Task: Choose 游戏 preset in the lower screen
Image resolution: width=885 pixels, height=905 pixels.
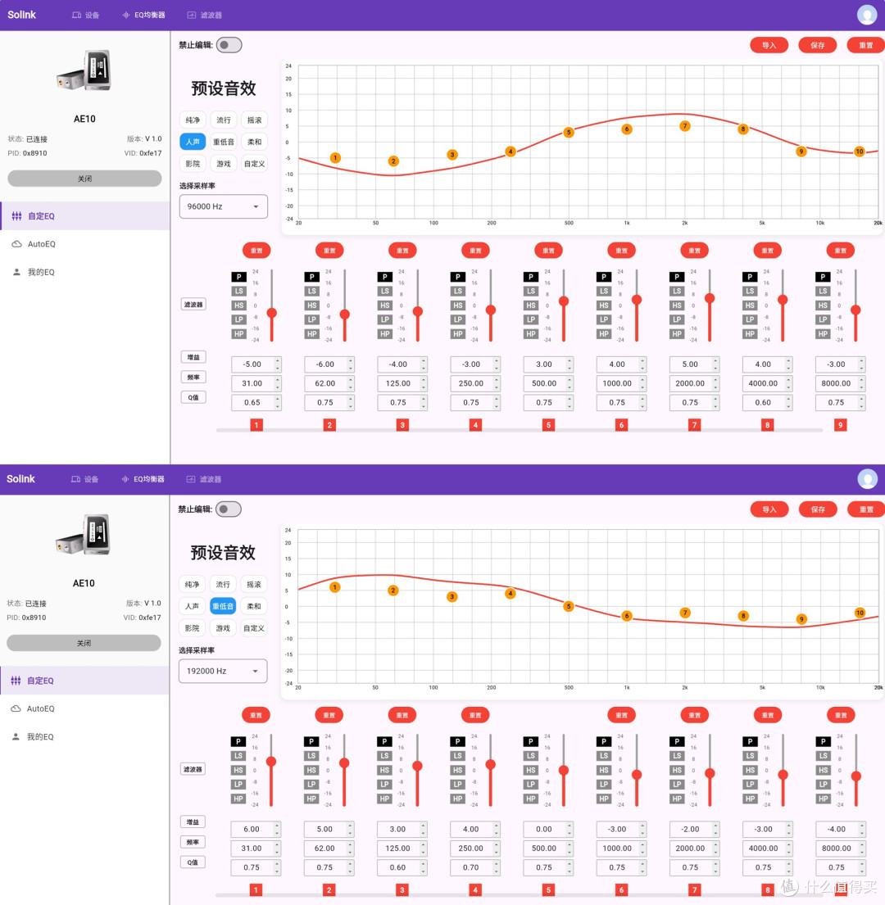Action: [x=223, y=628]
